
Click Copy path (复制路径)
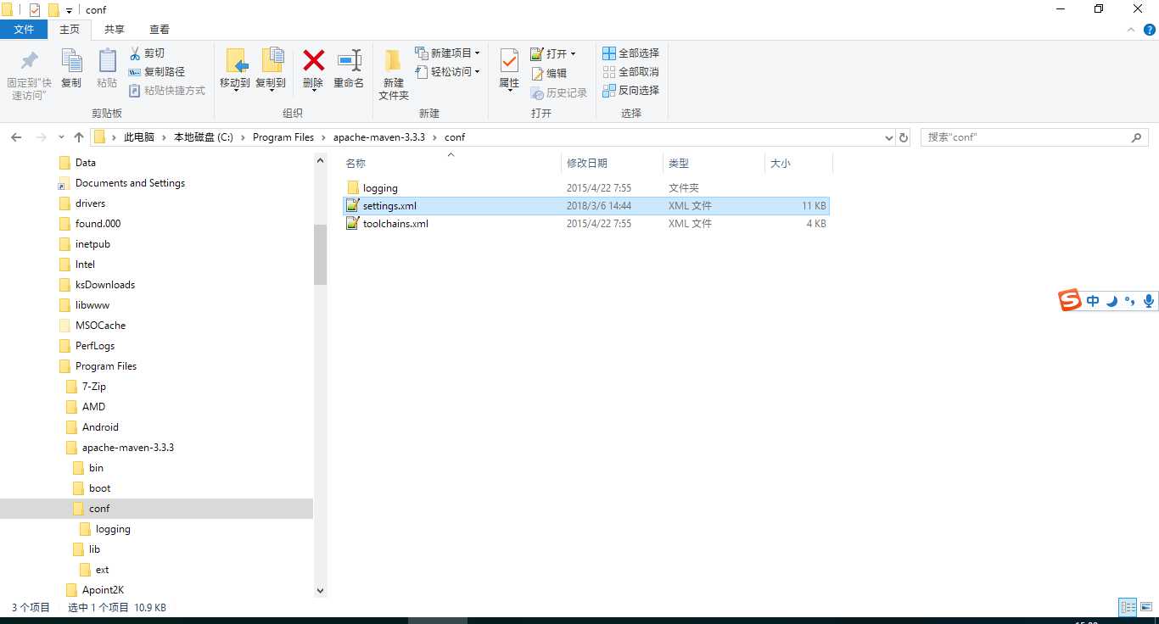tap(157, 72)
